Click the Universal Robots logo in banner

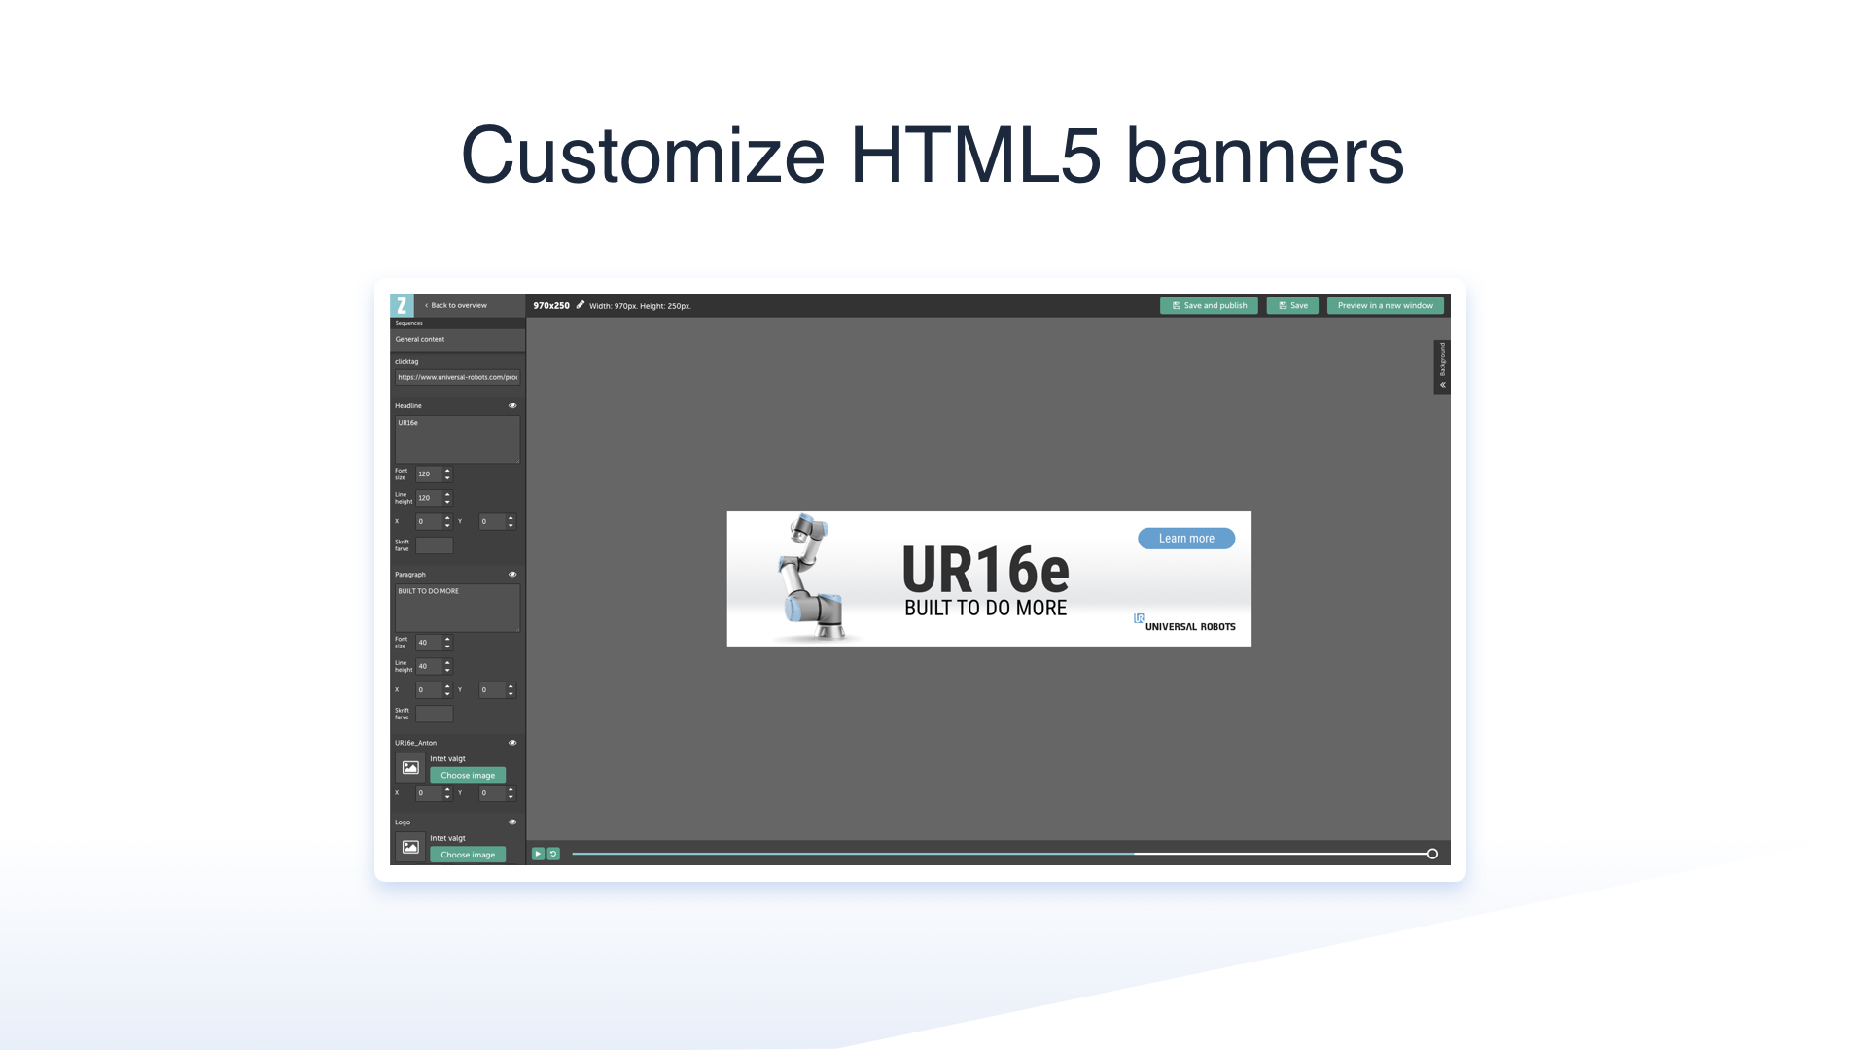[x=1184, y=622]
